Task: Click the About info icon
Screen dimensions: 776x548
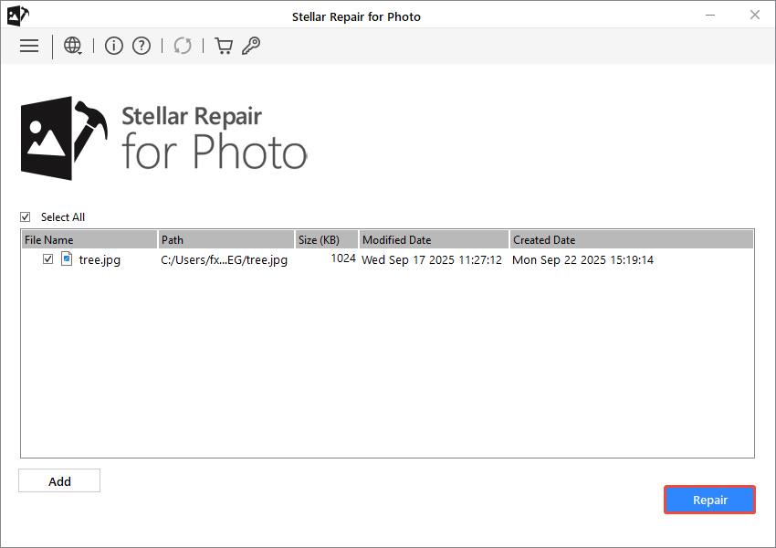Action: tap(113, 46)
